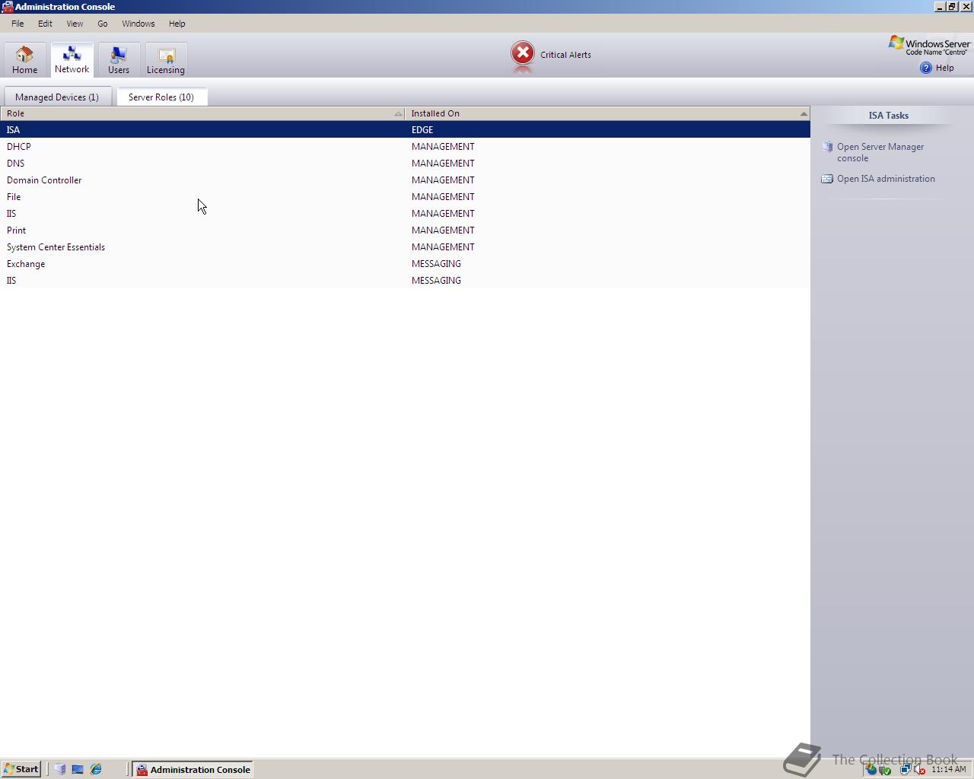This screenshot has width=974, height=779.
Task: Click the blue Help question mark icon
Action: pyautogui.click(x=925, y=68)
